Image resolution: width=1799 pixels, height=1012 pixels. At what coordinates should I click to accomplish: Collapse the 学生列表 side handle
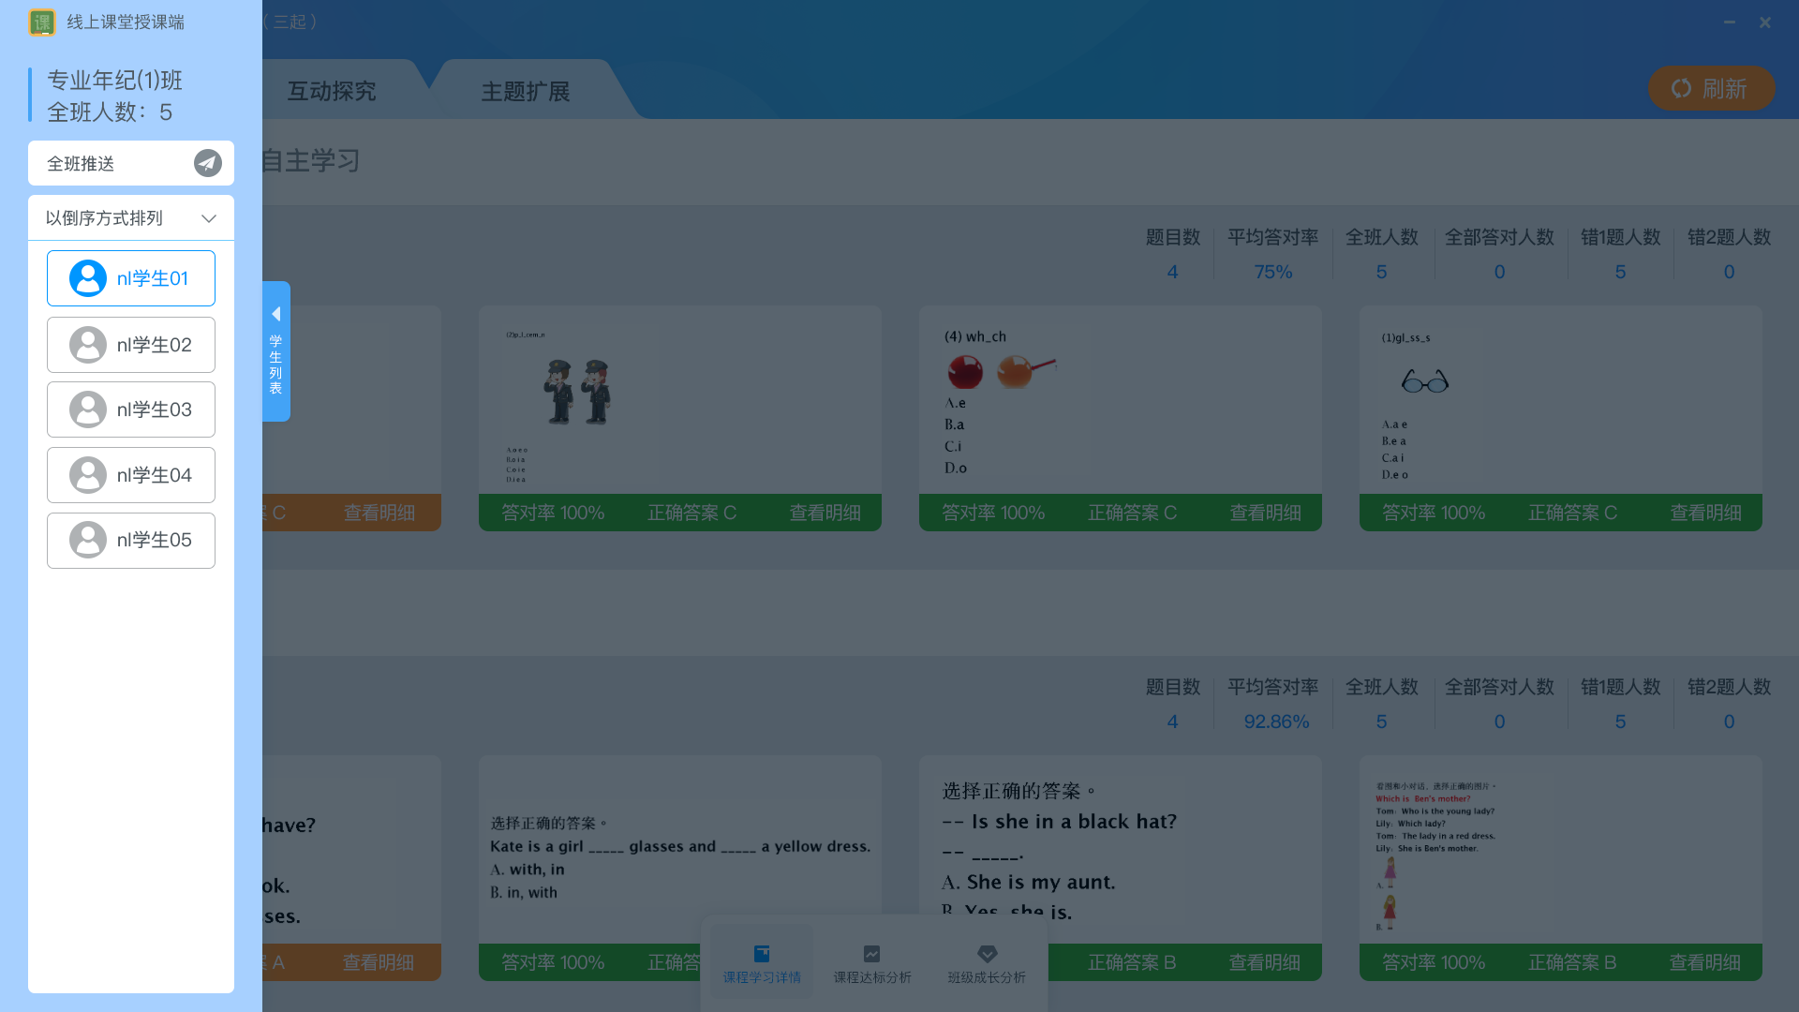[275, 365]
